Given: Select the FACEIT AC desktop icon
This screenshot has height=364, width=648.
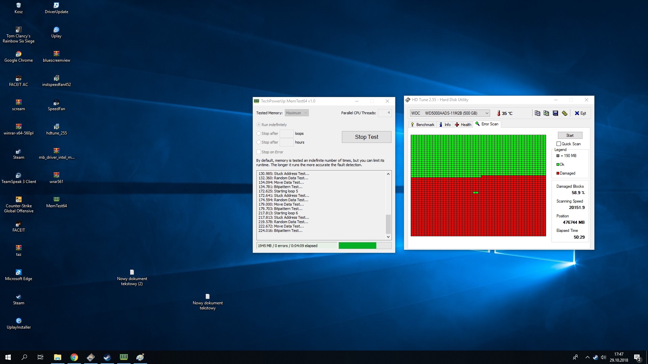Looking at the screenshot, I should [x=19, y=81].
